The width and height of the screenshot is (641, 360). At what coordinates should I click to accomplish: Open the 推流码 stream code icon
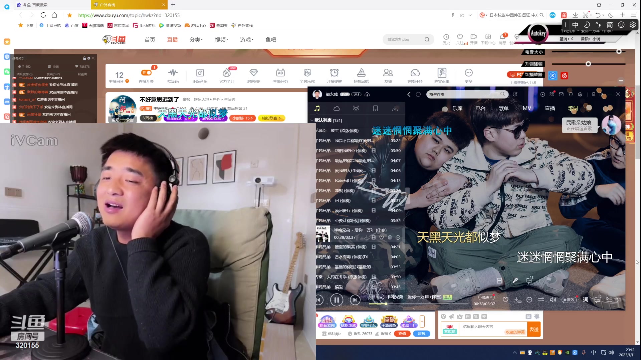173,73
